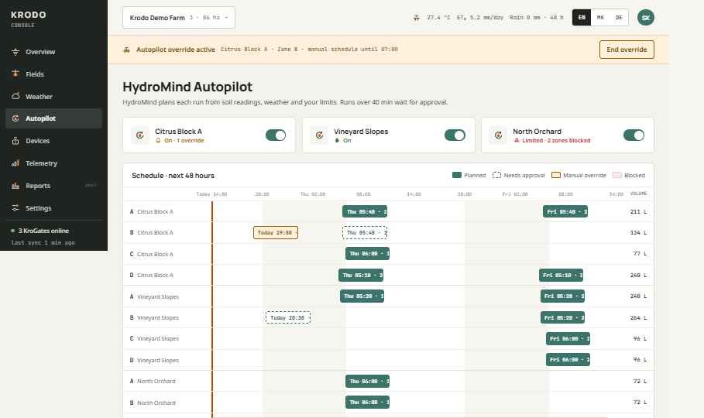This screenshot has width=704, height=418.
Task: Open the Overview sidebar item
Action: 53,52
